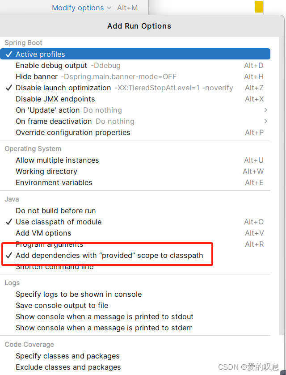Toggle Add dependencies with provided scope option
Screen dimensions: 286x375
pos(109,255)
